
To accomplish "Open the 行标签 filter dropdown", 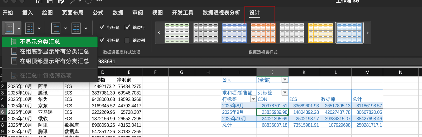I will (x=253, y=99).
